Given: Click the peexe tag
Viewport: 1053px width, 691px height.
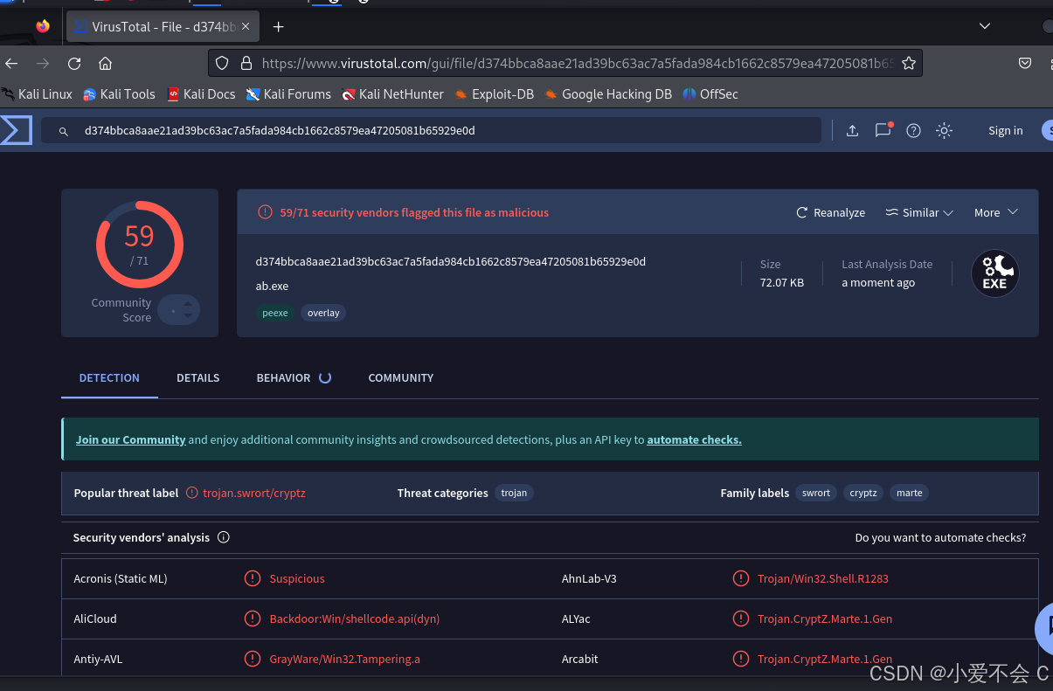Looking at the screenshot, I should (275, 313).
